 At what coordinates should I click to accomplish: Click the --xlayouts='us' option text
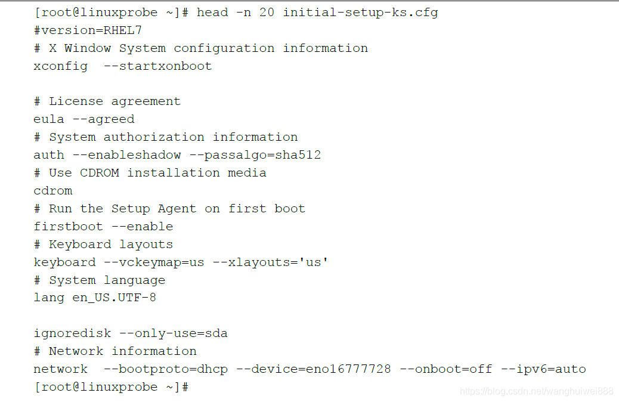(270, 262)
